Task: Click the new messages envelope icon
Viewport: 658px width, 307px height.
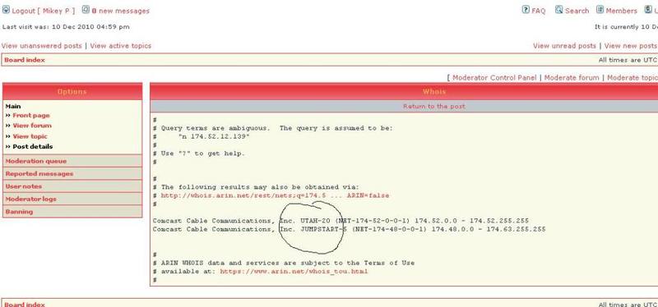Action: pyautogui.click(x=86, y=10)
